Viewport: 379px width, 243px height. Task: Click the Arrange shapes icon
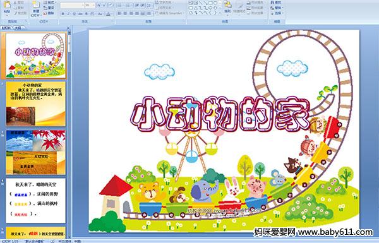[227, 7]
